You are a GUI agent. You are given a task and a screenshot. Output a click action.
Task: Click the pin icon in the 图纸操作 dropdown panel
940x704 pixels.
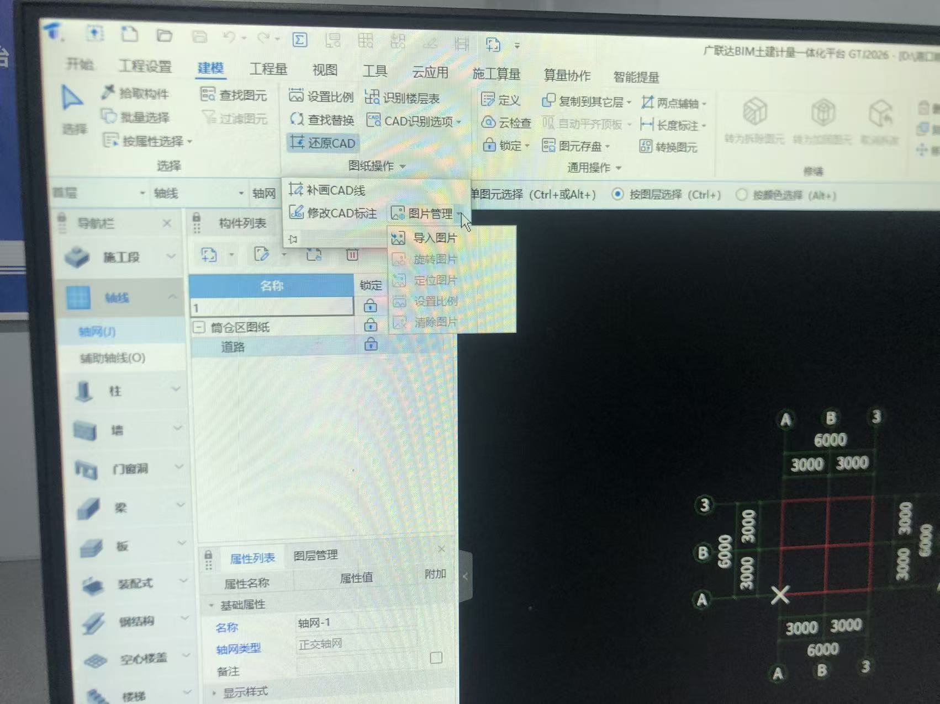pyautogui.click(x=293, y=239)
